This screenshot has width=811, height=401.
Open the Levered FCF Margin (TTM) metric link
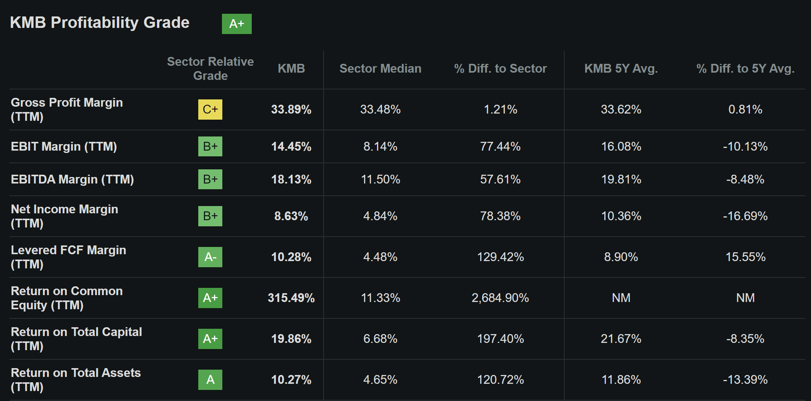point(68,257)
